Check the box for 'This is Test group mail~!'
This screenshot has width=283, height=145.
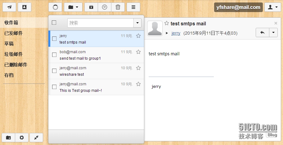point(54,87)
